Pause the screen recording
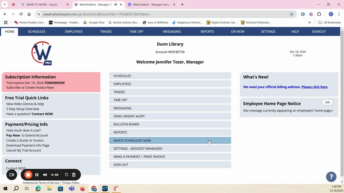The width and height of the screenshot is (344, 193). tap(37, 175)
